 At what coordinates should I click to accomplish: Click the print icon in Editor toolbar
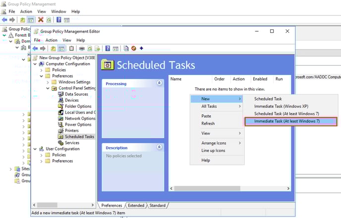coord(82,48)
